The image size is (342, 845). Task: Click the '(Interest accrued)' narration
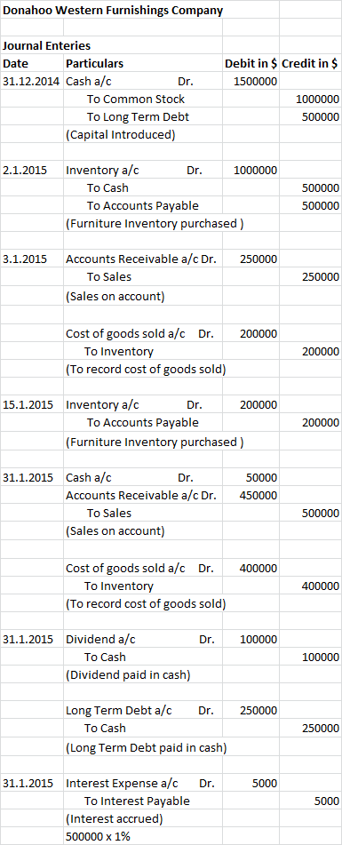[115, 819]
